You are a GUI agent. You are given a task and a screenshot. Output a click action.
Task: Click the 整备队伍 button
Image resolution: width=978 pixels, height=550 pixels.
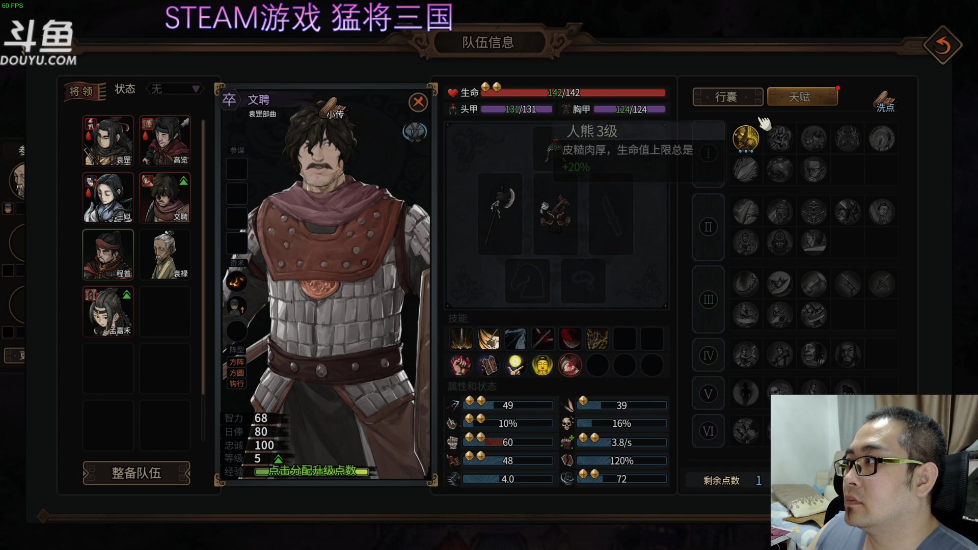tap(137, 473)
